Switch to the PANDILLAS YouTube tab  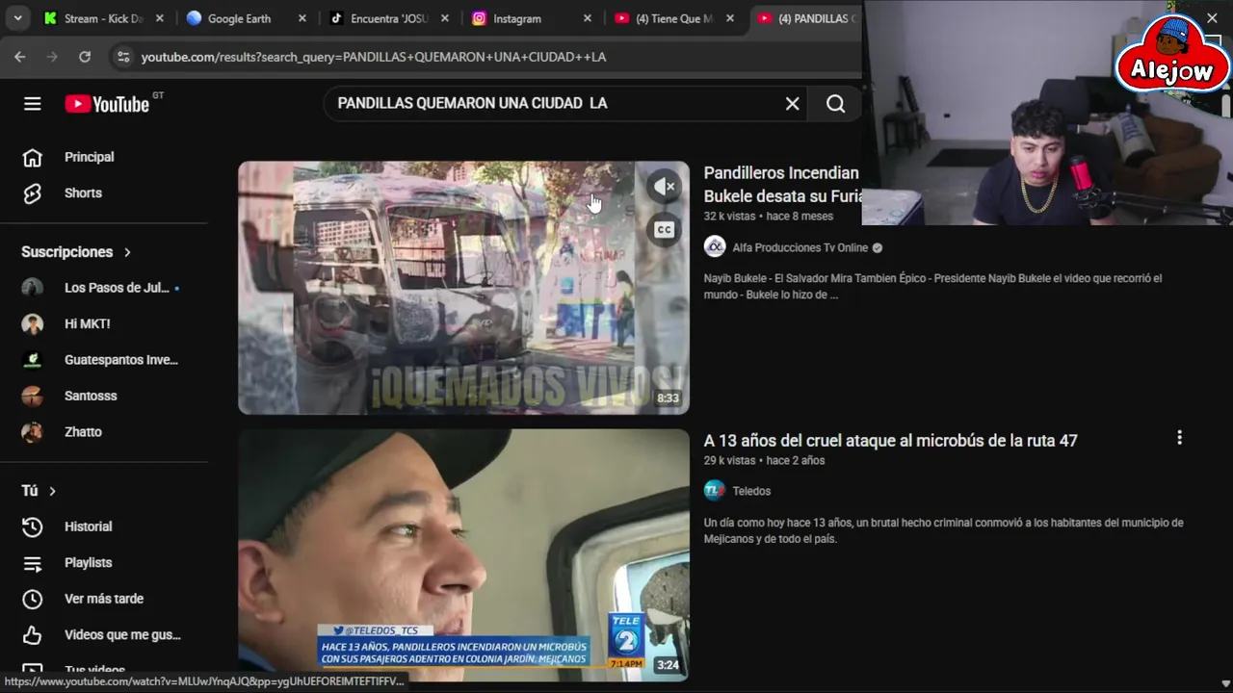click(x=805, y=18)
